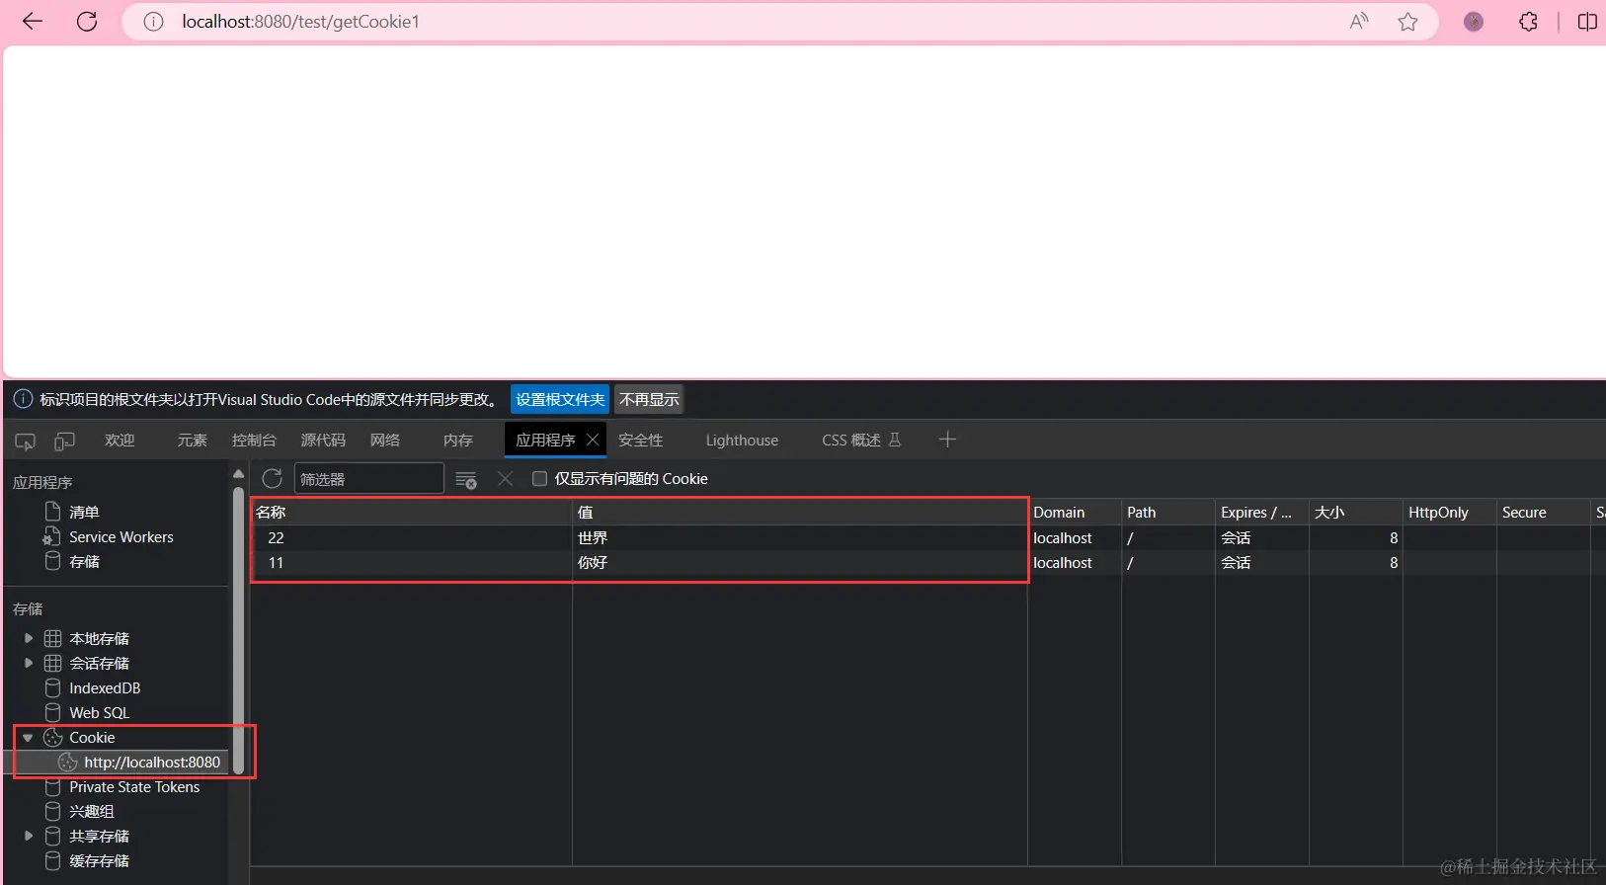Select the cookie row named 22
This screenshot has height=885, width=1606.
[x=928, y=537]
